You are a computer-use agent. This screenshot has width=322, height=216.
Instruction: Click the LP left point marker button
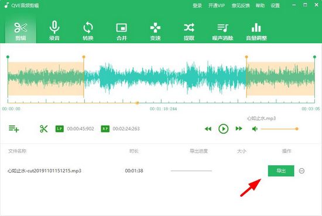60,129
